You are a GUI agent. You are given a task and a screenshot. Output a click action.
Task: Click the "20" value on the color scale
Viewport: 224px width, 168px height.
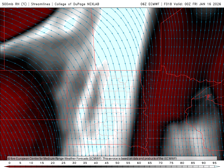click(53, 163)
